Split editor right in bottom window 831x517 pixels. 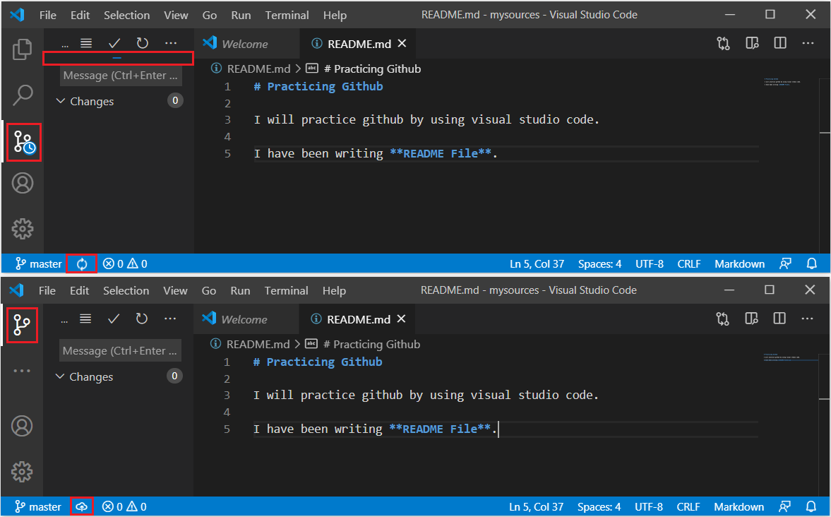(779, 319)
